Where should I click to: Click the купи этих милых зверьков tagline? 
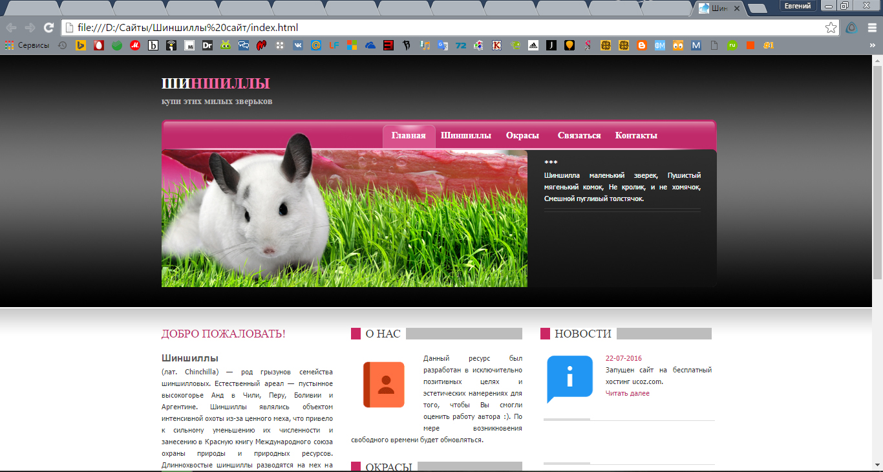tap(217, 102)
